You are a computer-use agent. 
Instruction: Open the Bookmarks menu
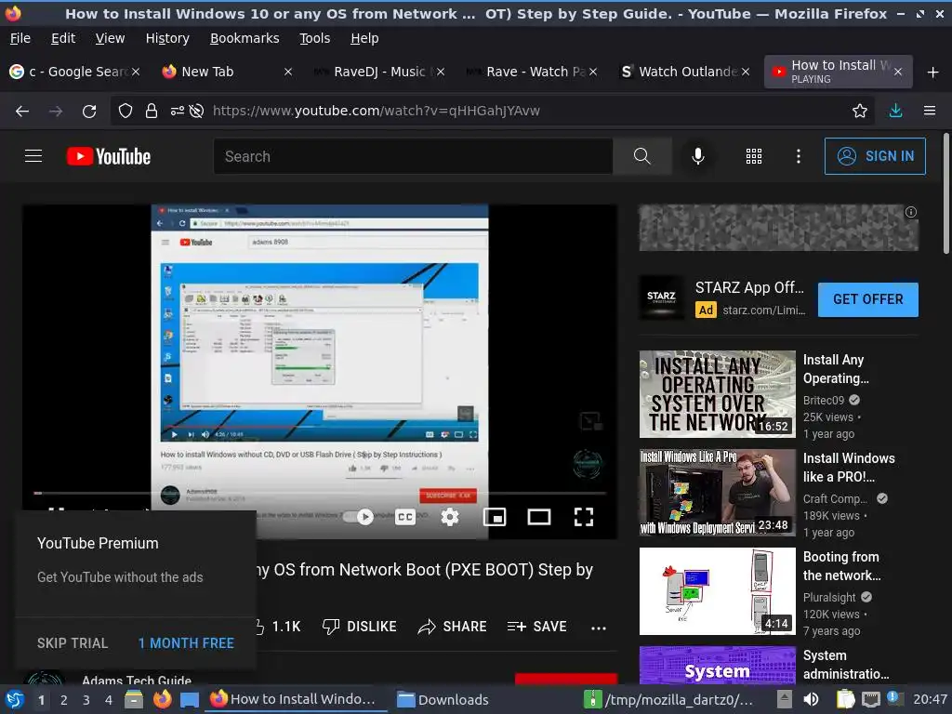pyautogui.click(x=245, y=38)
